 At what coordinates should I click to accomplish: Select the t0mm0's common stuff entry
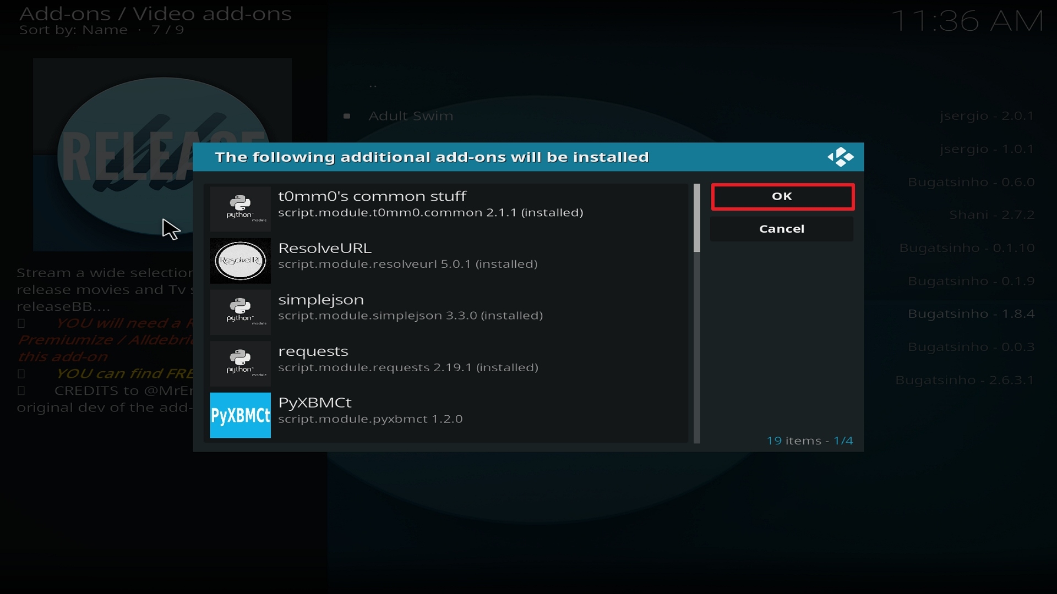446,209
